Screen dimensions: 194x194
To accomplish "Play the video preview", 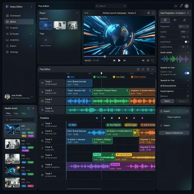I will click(119, 60).
